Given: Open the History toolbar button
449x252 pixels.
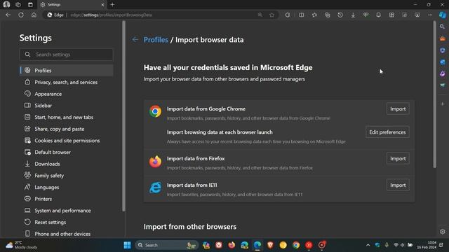Looking at the screenshot, I should 340,15.
